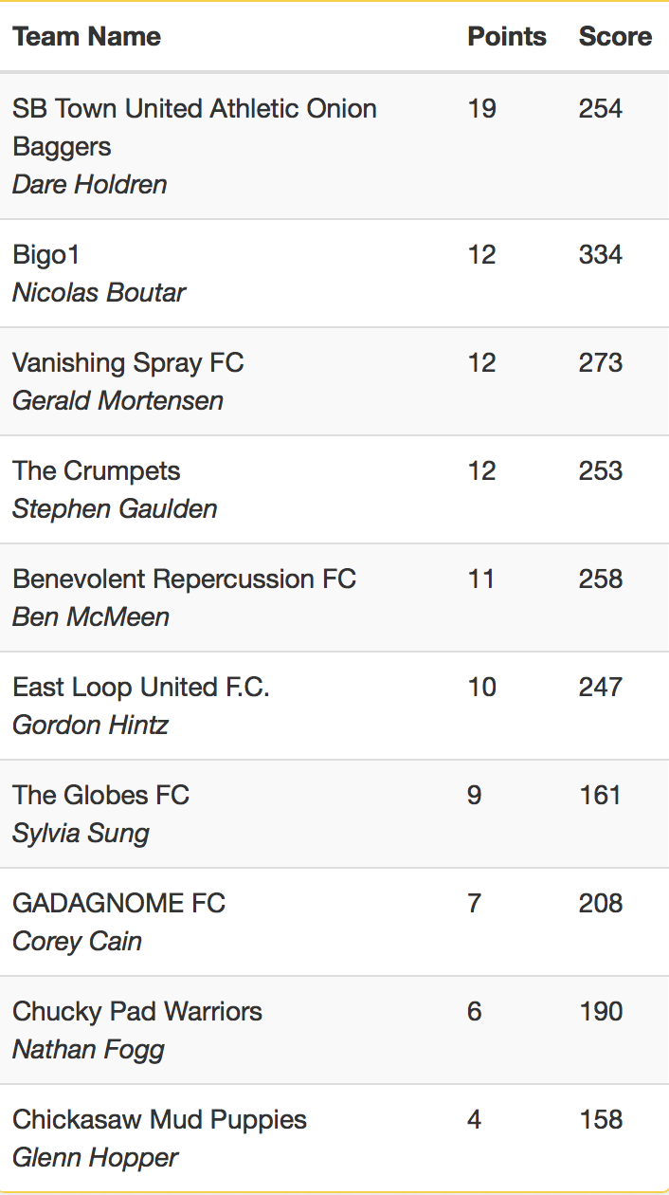
Task: Open The Crumpets team entry
Action: tap(96, 471)
